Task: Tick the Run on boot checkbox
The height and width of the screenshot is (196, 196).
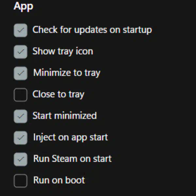Action: click(21, 181)
